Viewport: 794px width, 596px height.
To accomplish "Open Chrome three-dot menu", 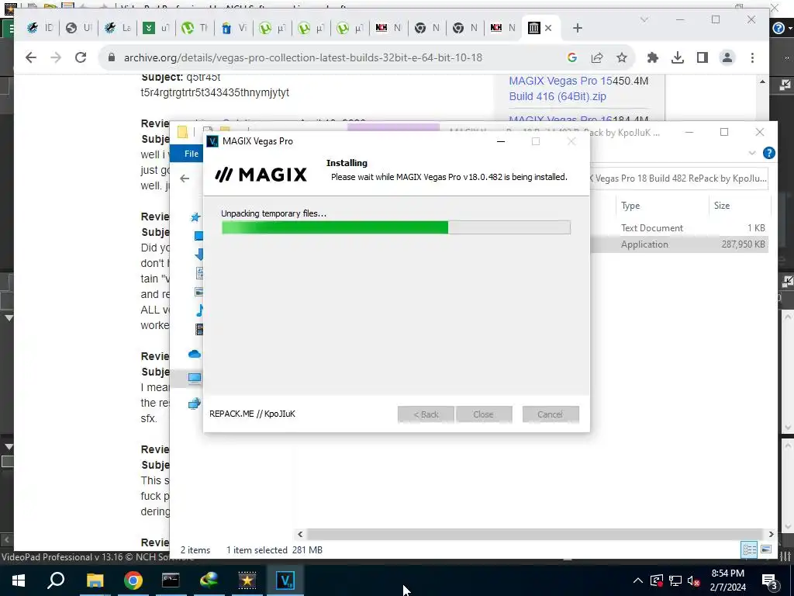I will 752,57.
